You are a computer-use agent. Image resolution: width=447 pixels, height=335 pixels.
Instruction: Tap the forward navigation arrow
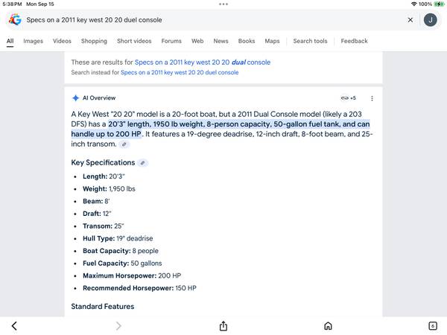click(118, 325)
